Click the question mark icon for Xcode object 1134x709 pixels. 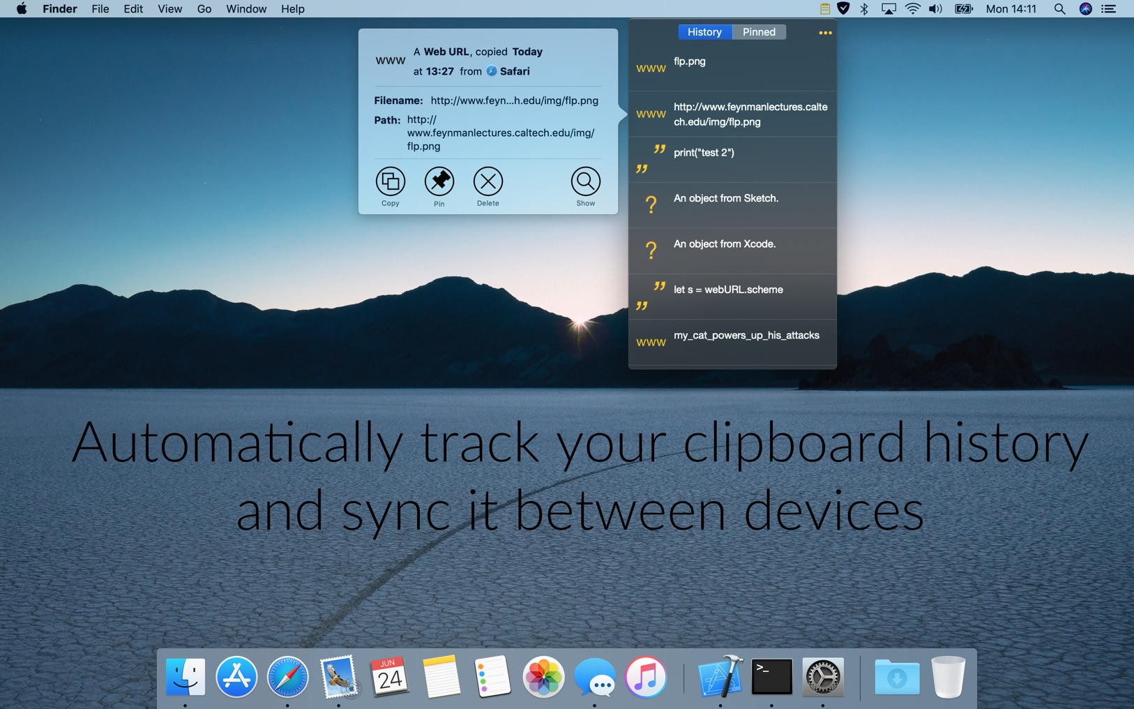[651, 251]
